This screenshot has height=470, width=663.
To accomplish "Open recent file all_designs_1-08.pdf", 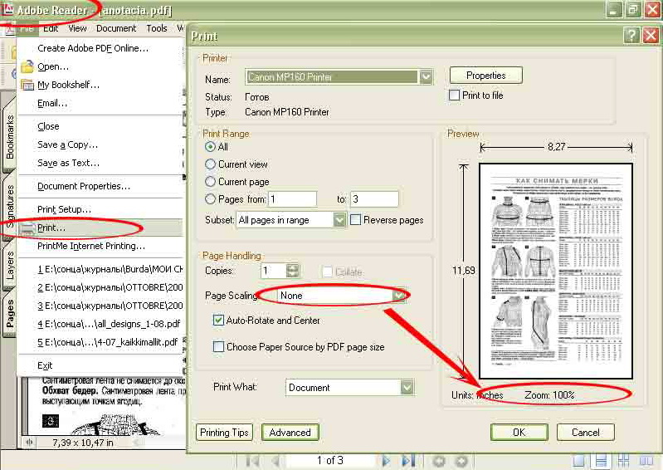I will [101, 324].
